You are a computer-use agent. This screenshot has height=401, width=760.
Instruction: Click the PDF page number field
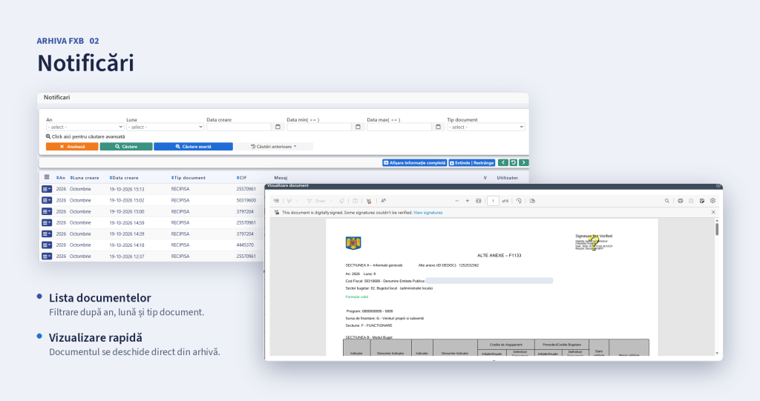pyautogui.click(x=493, y=201)
